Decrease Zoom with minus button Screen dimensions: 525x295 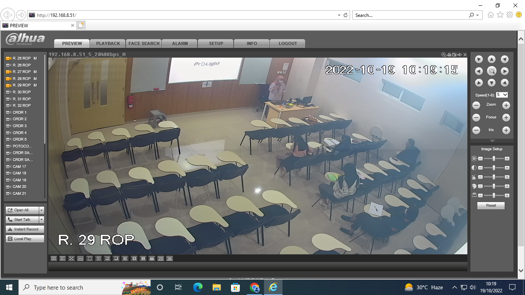[x=476, y=105]
